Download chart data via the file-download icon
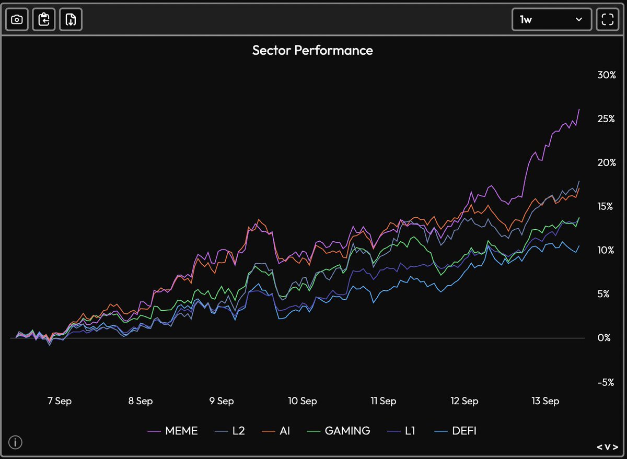Viewport: 627px width, 459px height. click(71, 19)
